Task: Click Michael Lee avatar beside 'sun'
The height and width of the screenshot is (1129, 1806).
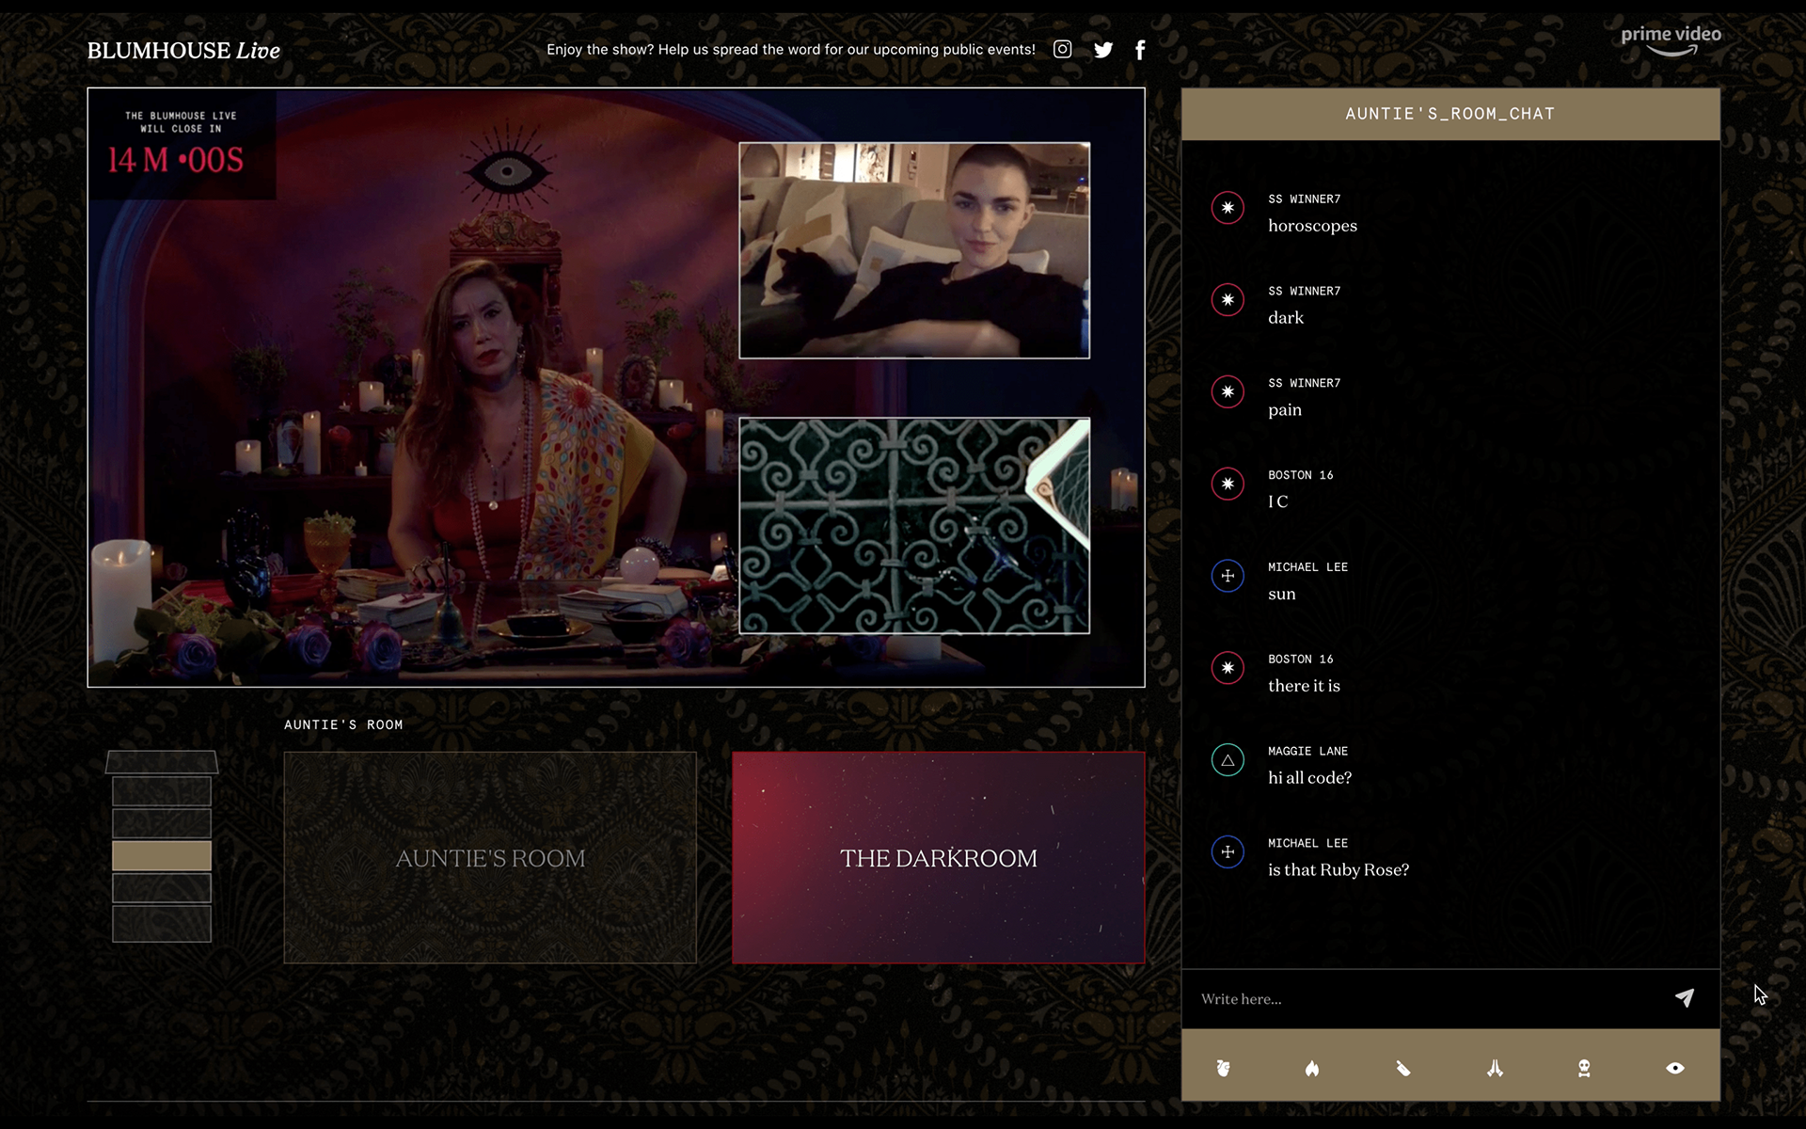Action: pos(1228,576)
